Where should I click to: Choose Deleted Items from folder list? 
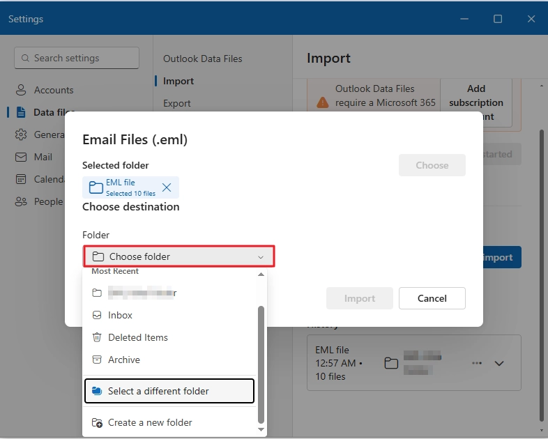[170, 338]
